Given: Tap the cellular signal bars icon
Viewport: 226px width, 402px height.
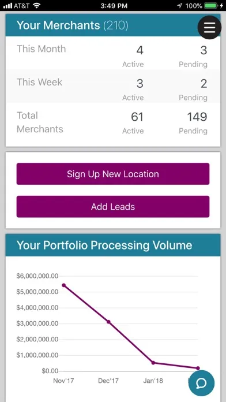Looking at the screenshot, I should click(7, 6).
